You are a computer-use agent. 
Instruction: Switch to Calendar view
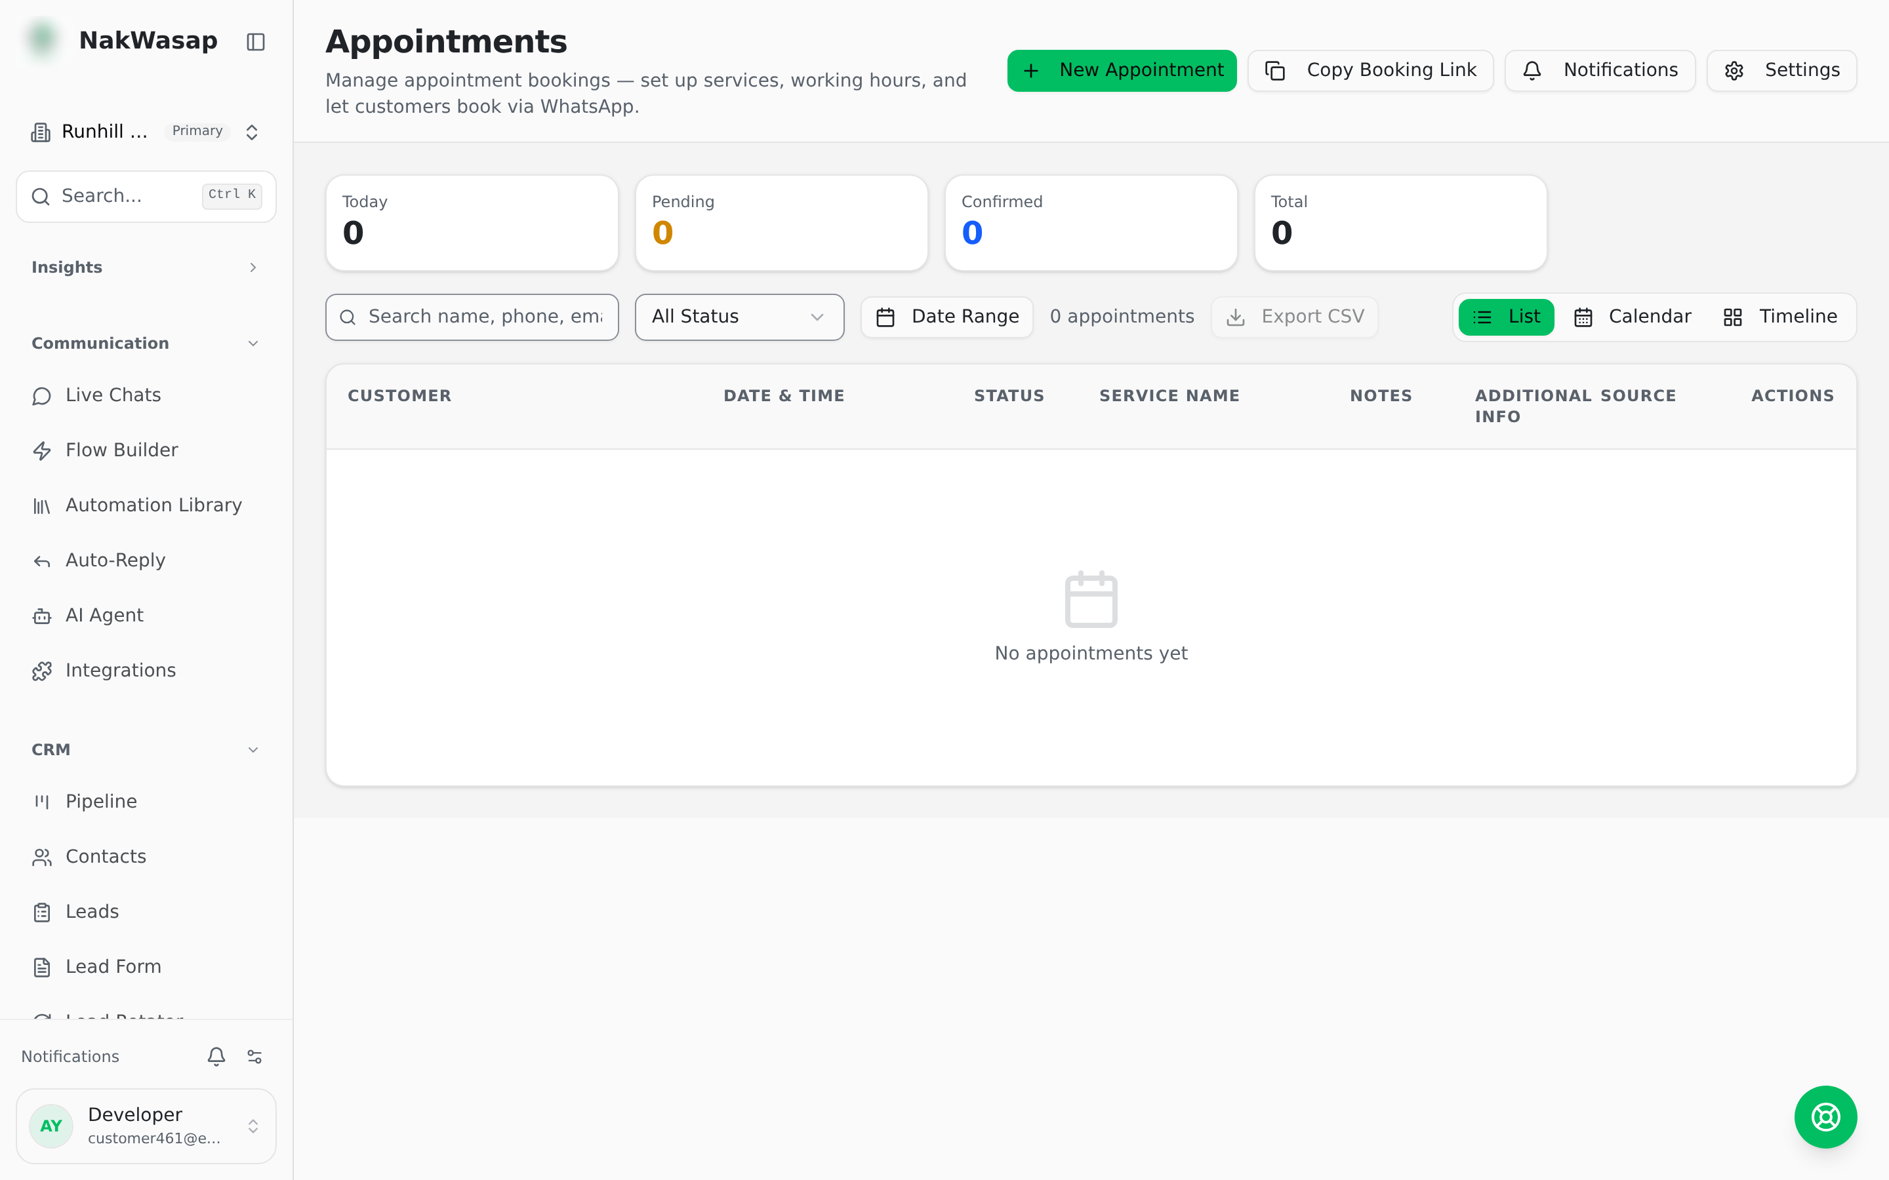click(1633, 317)
